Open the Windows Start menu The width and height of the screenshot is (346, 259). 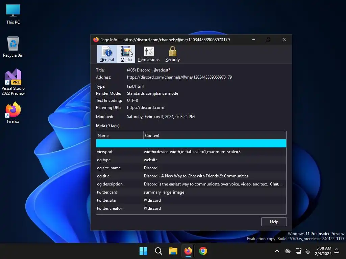[143, 251]
